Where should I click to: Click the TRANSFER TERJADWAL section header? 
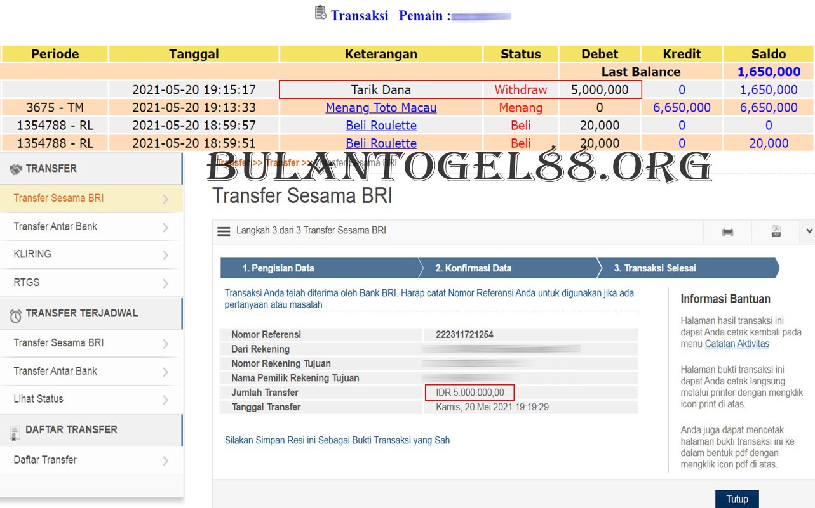(x=91, y=313)
